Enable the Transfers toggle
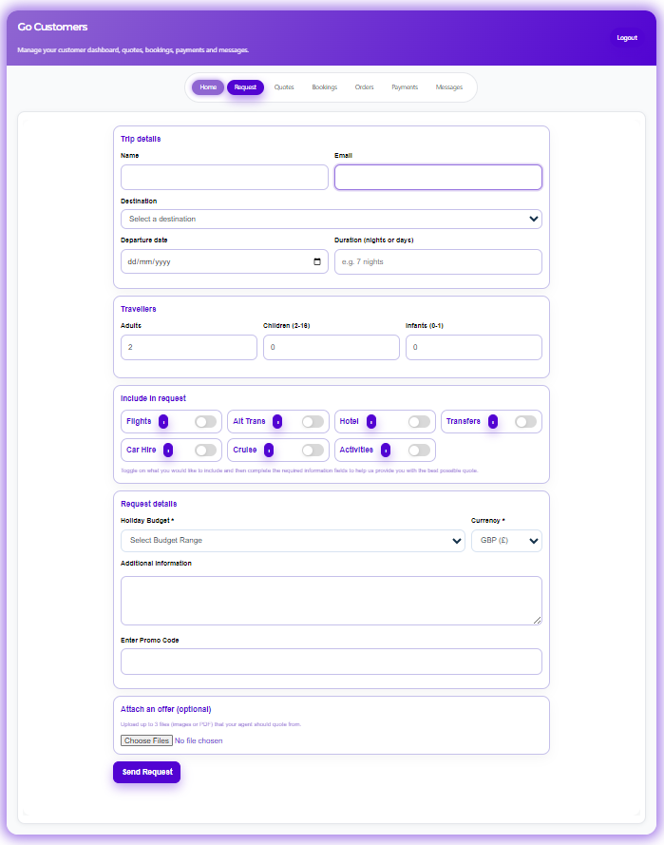This screenshot has width=664, height=845. pos(525,421)
